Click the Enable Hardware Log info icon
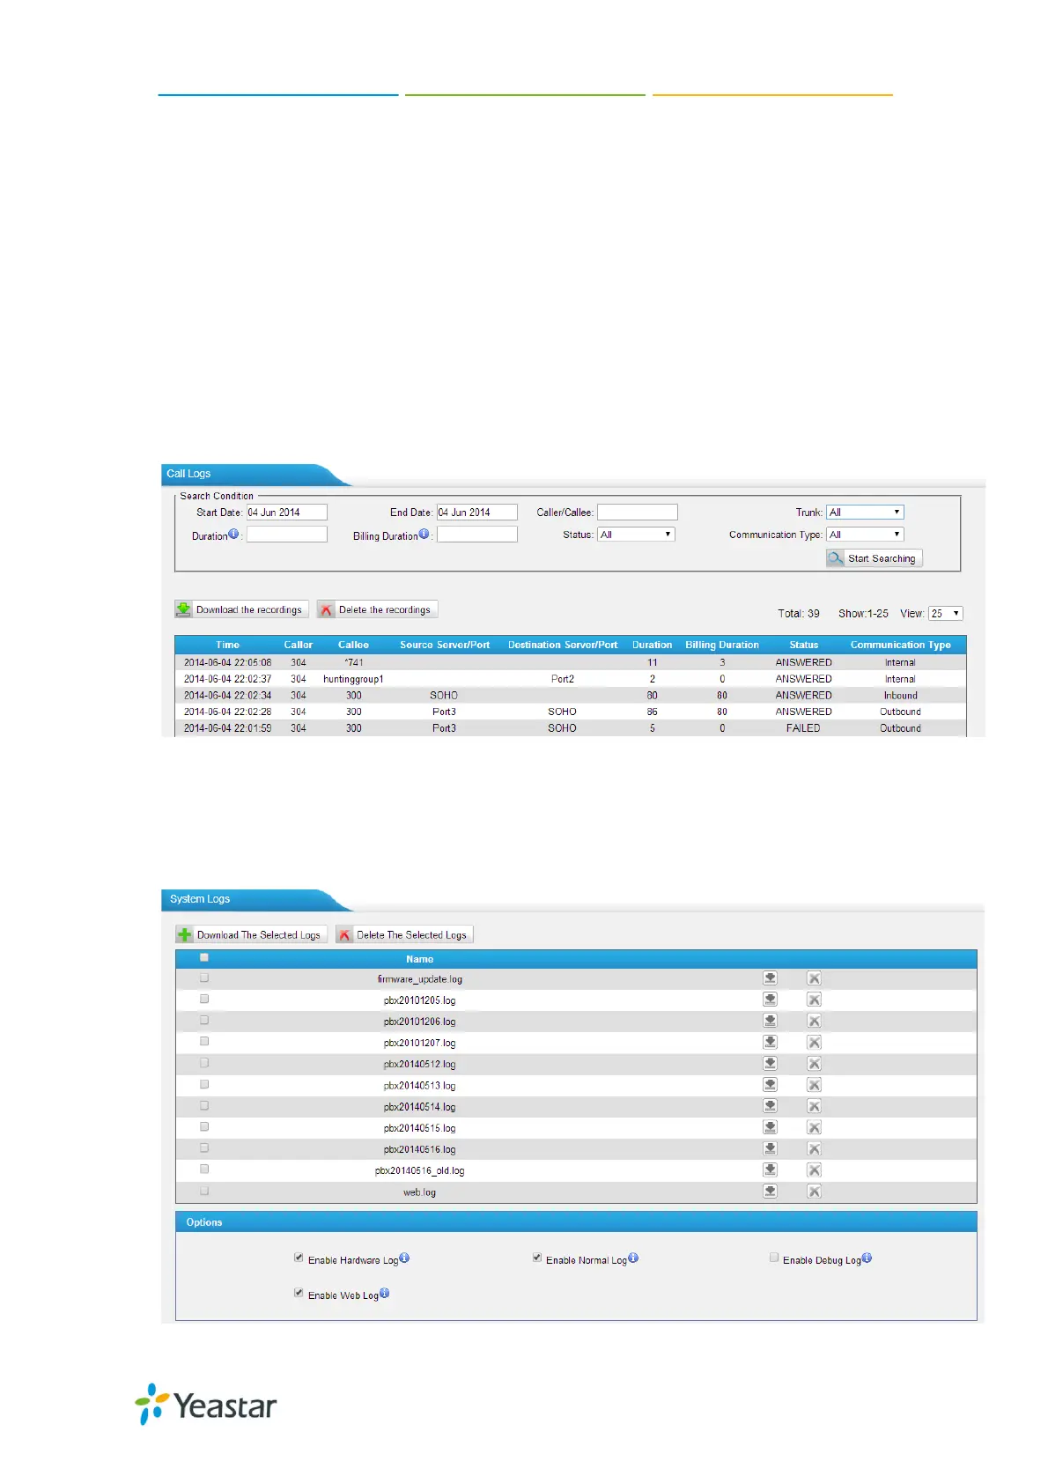 coord(404,1258)
